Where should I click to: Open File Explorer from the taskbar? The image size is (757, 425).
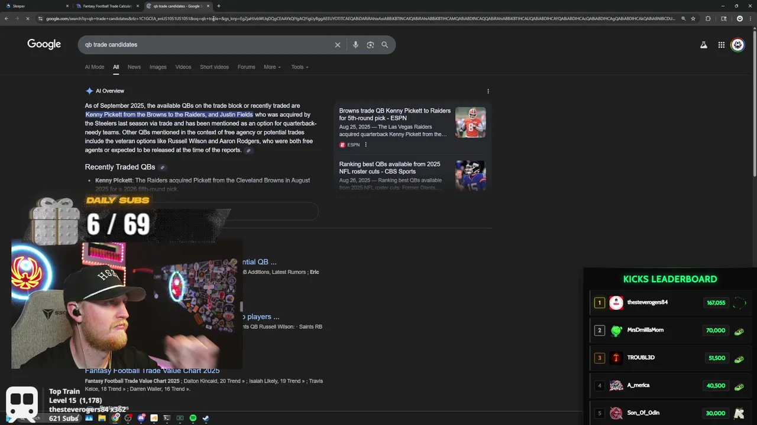pyautogui.click(x=102, y=418)
